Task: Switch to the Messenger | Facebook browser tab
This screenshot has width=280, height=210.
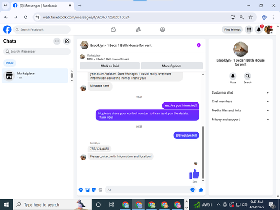Action: (43, 6)
